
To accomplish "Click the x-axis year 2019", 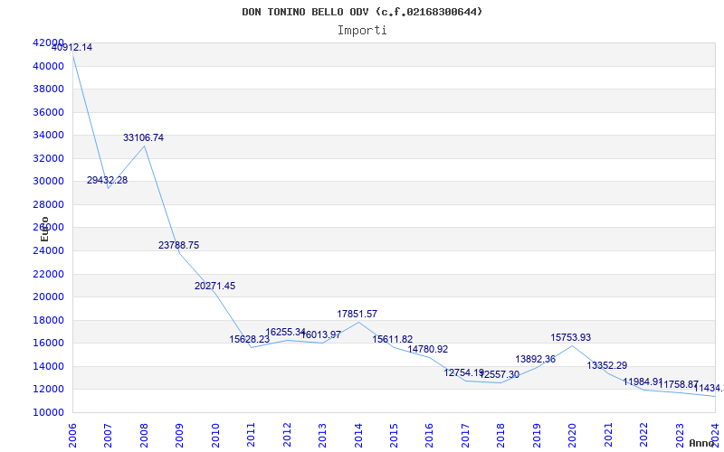I will [537, 436].
